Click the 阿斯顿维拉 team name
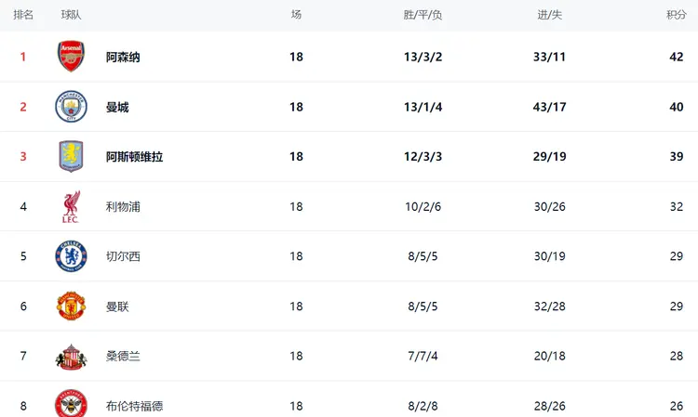The width and height of the screenshot is (698, 417). 134,157
